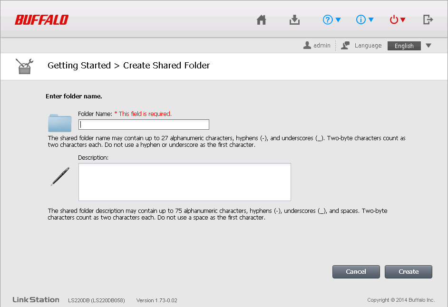This screenshot has width=448, height=307.
Task: Click the toolbox icon beside Getting Started
Action: tap(24, 66)
